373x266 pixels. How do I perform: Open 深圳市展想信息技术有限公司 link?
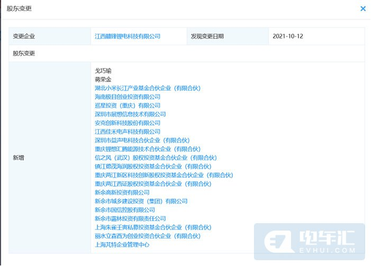tap(130, 114)
